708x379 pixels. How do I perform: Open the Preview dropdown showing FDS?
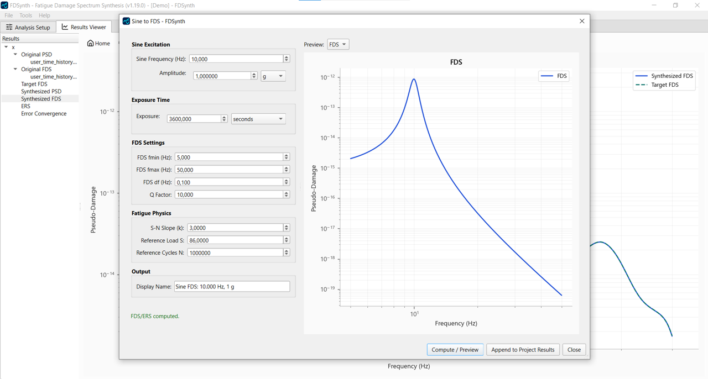point(338,44)
